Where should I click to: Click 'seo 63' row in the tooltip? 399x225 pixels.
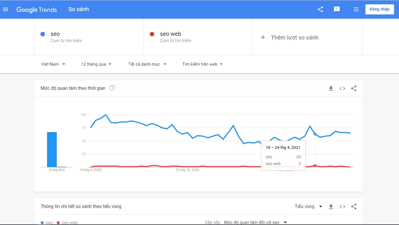283,157
